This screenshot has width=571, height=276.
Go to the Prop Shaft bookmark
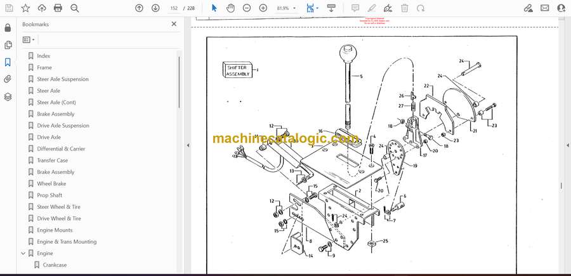[x=49, y=195]
